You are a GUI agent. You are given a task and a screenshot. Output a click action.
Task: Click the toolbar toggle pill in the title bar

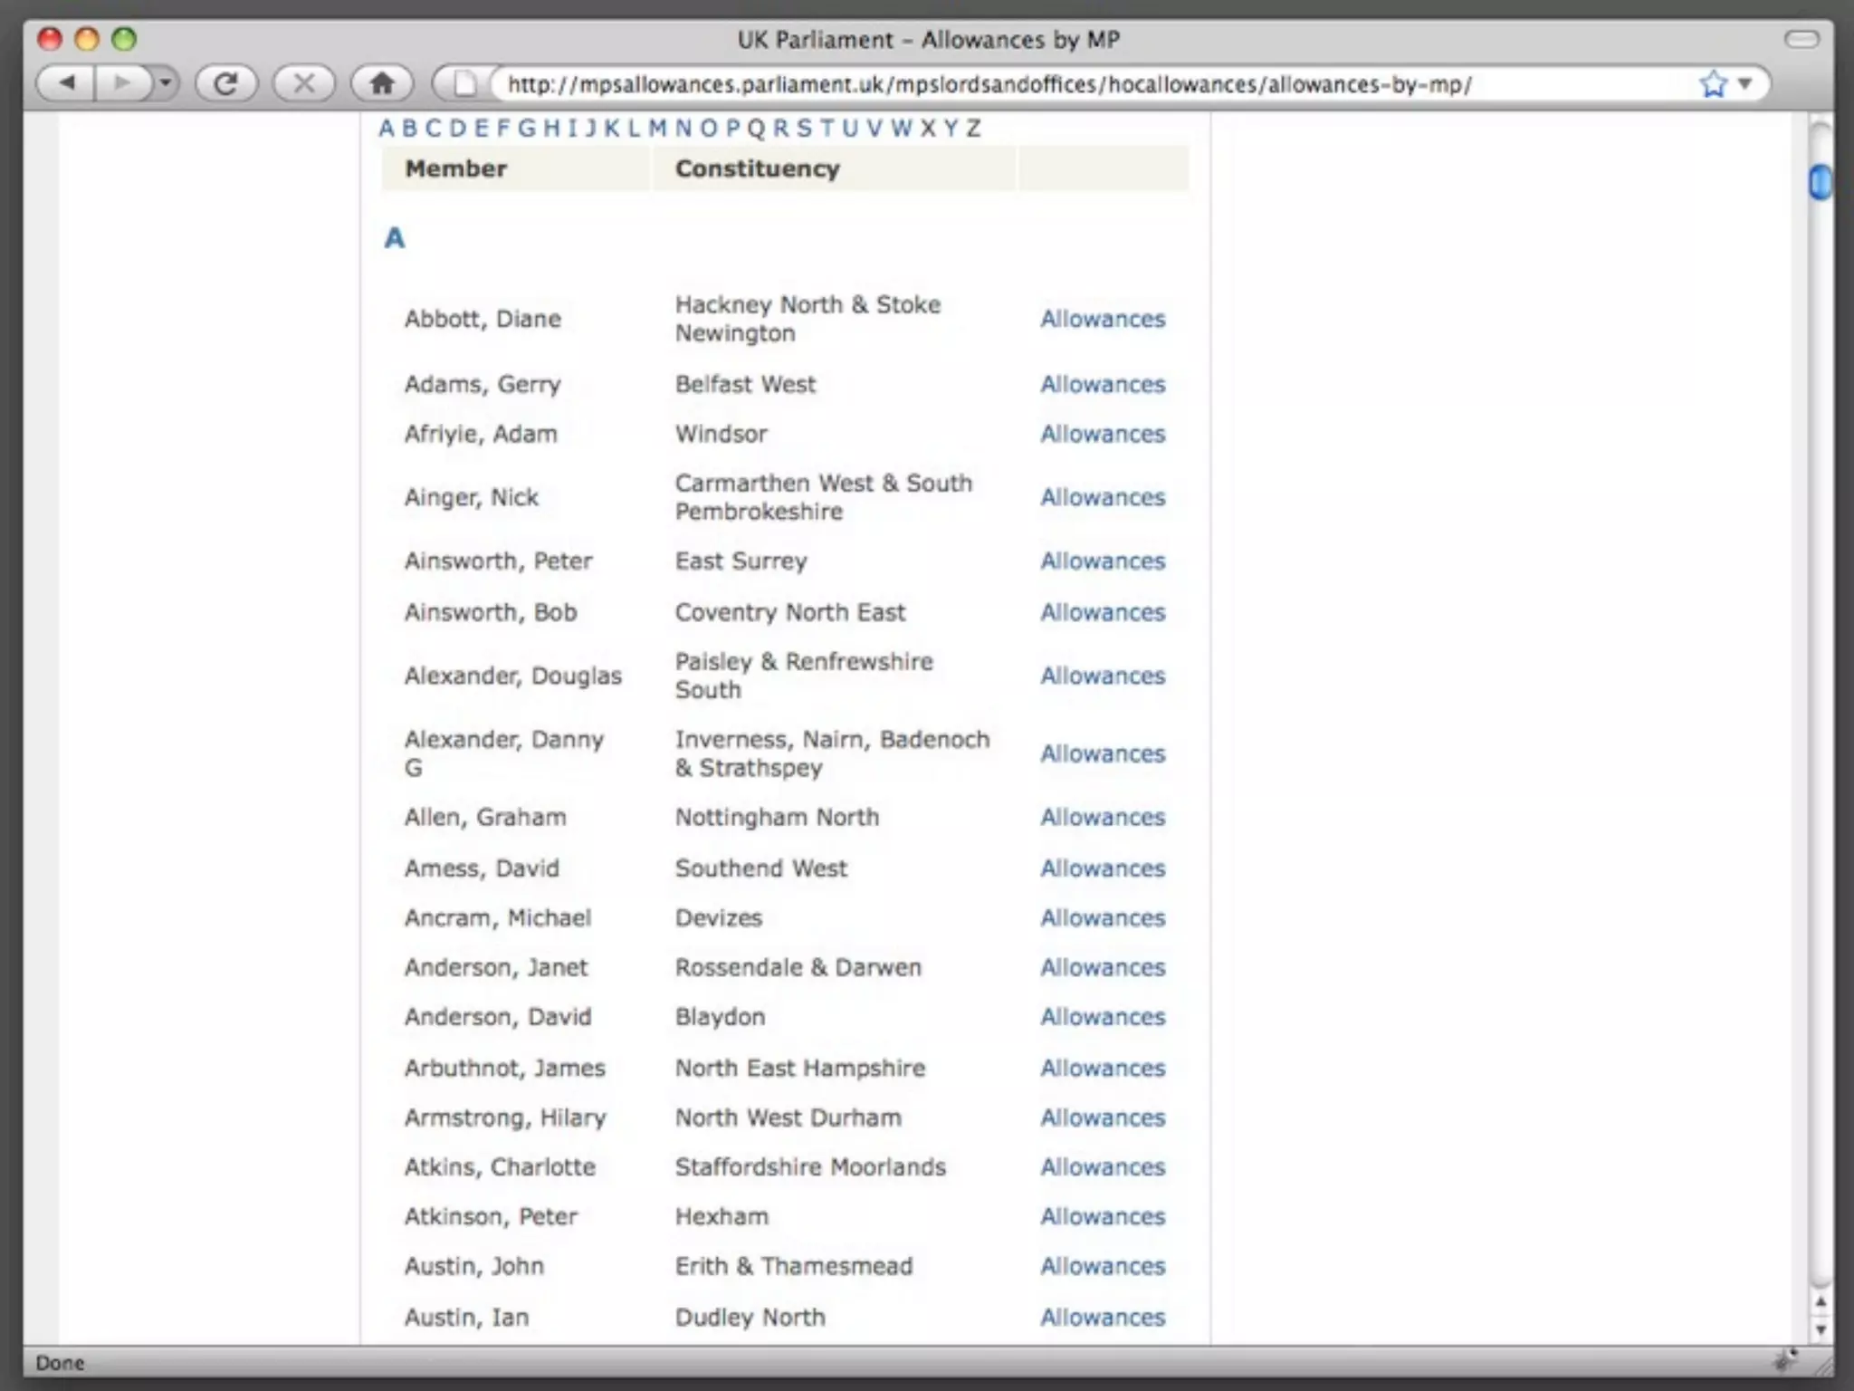[x=1801, y=39]
